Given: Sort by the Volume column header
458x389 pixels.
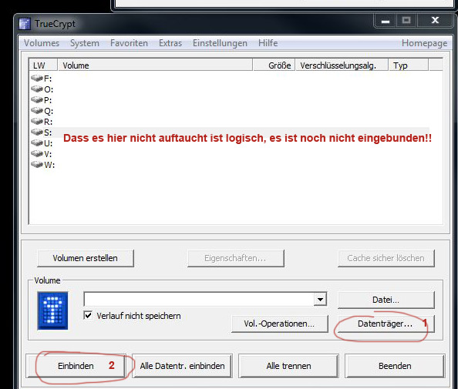Looking at the screenshot, I should 155,65.
